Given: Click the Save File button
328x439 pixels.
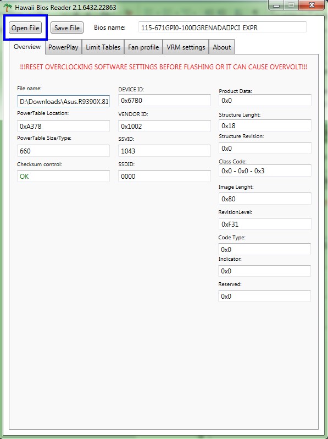Looking at the screenshot, I should tap(67, 28).
